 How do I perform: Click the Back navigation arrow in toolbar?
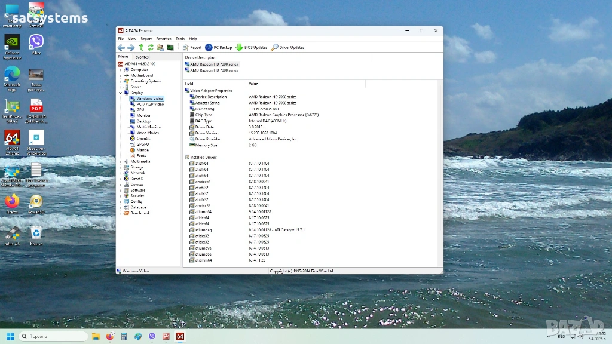tap(121, 47)
